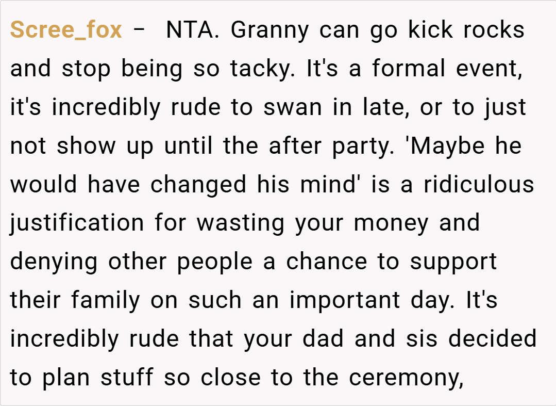Click the word "denying"
This screenshot has height=406, width=556.
(54, 261)
